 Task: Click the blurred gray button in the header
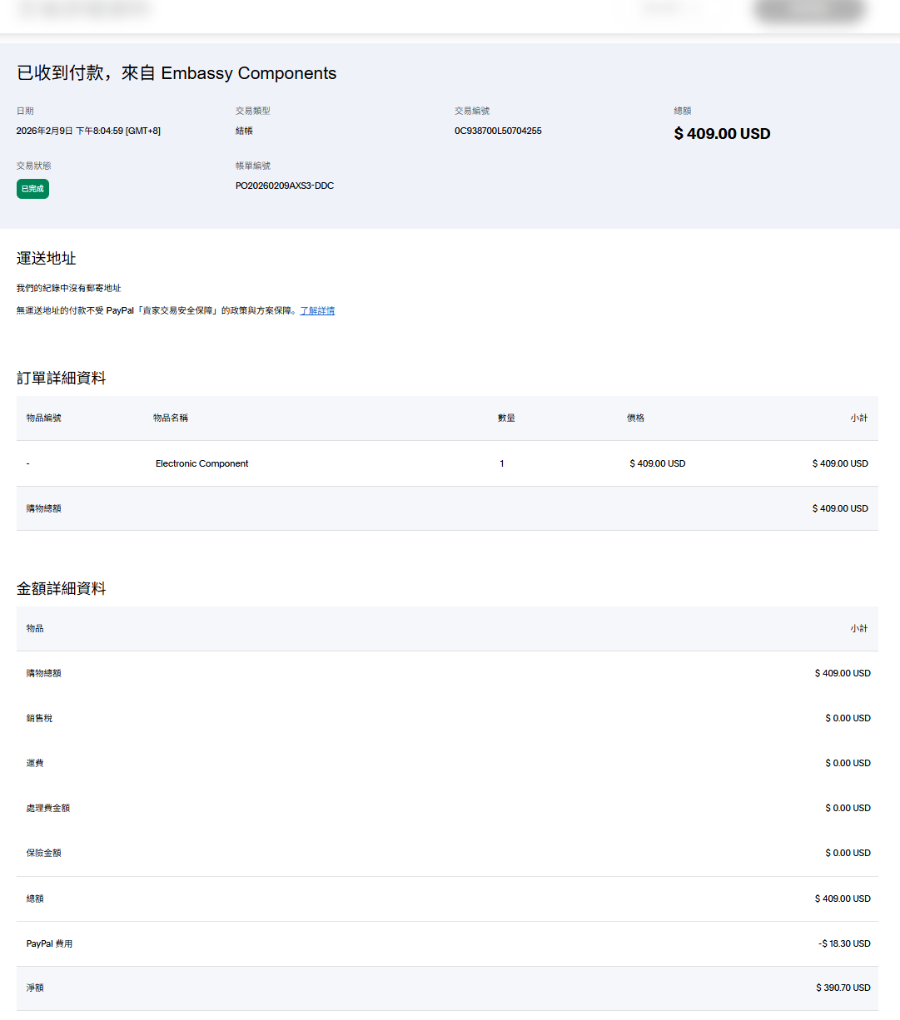click(x=808, y=10)
